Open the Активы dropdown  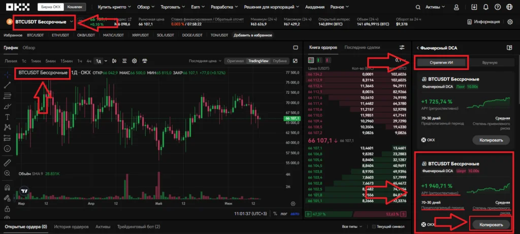(435, 7)
